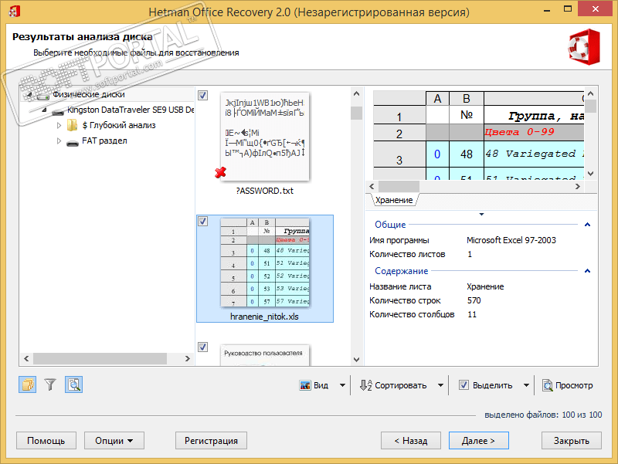Viewport: 618px width, 464px height.
Task: Click preview pane right scroll arrow
Action: [x=578, y=186]
